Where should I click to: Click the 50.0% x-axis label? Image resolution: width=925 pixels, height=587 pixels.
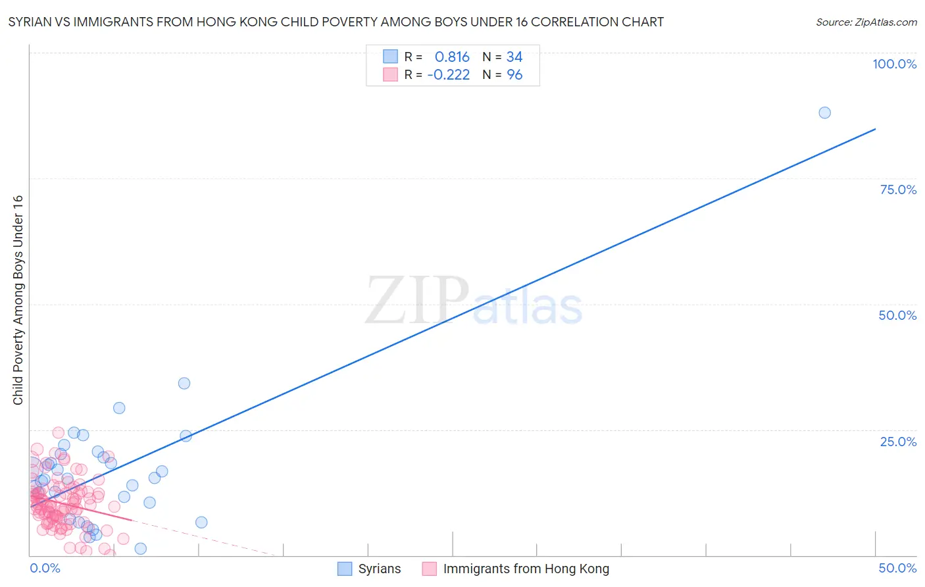point(897,568)
